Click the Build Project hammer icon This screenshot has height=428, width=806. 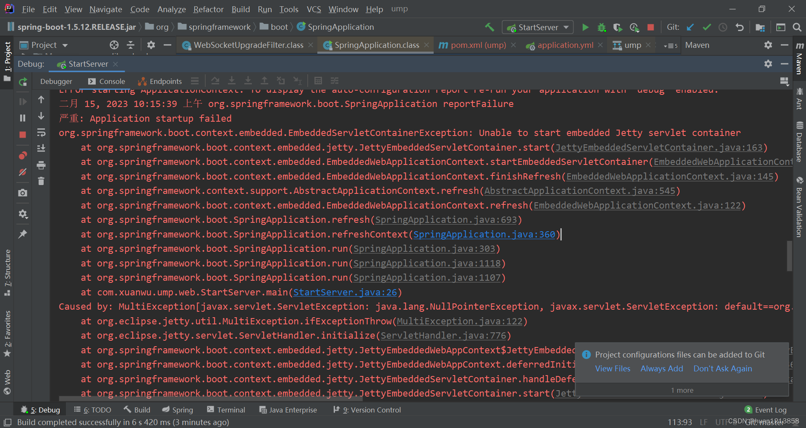(x=489, y=27)
